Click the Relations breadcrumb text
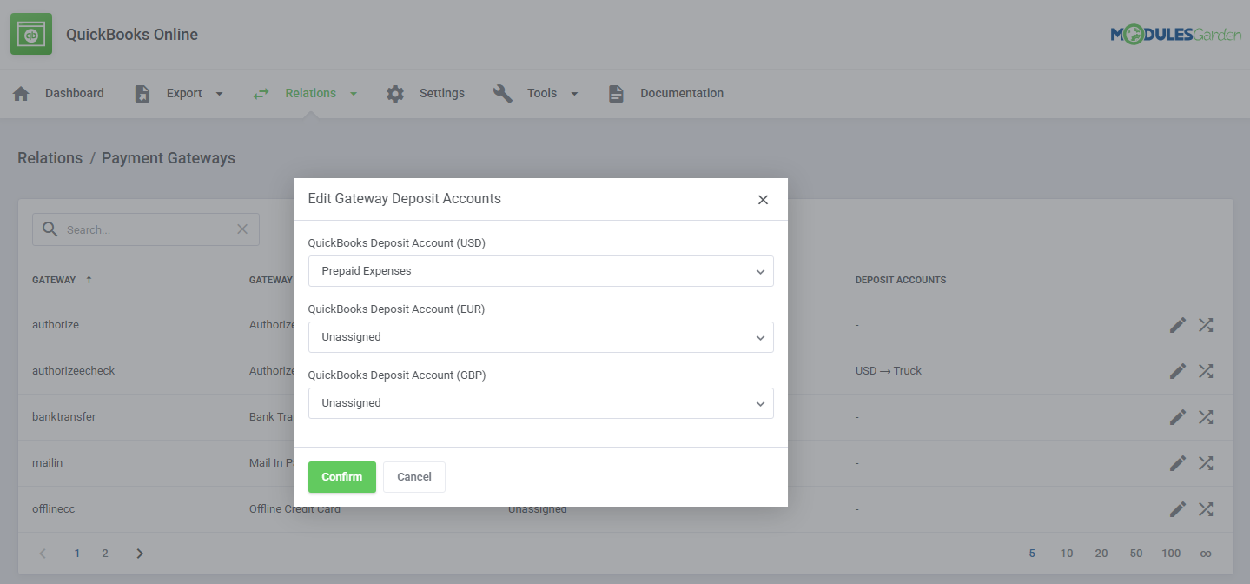The image size is (1250, 584). click(x=50, y=158)
